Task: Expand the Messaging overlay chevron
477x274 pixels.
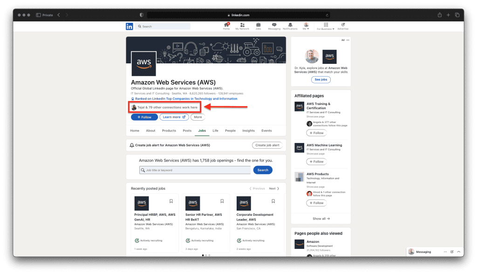Action: click(x=459, y=252)
